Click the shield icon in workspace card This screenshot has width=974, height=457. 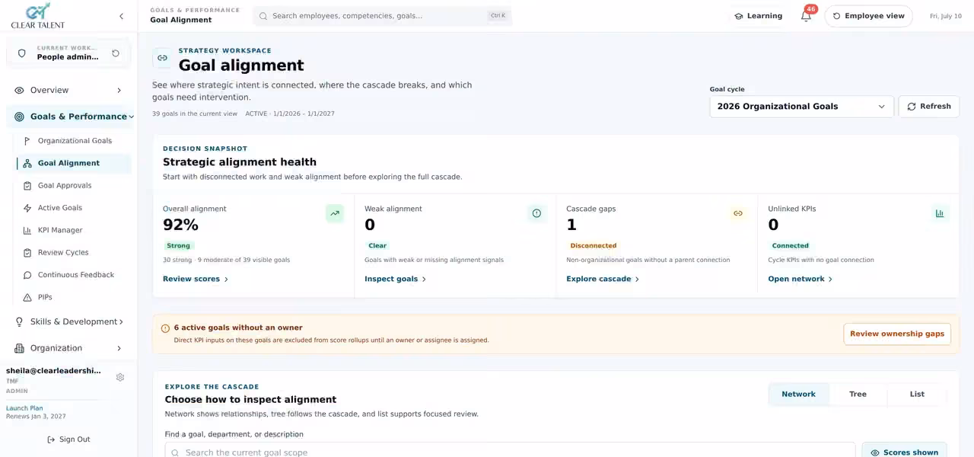point(21,53)
